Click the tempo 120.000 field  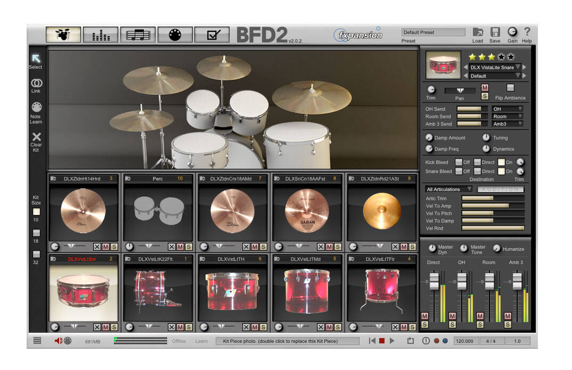click(465, 341)
